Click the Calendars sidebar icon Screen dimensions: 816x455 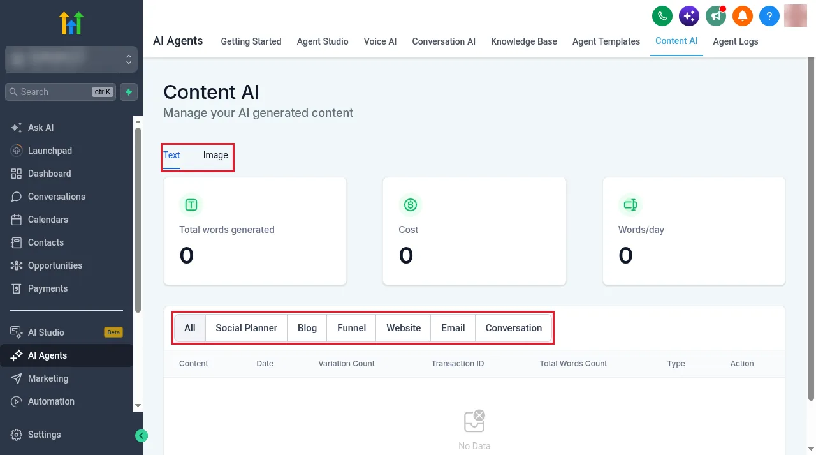pyautogui.click(x=17, y=220)
